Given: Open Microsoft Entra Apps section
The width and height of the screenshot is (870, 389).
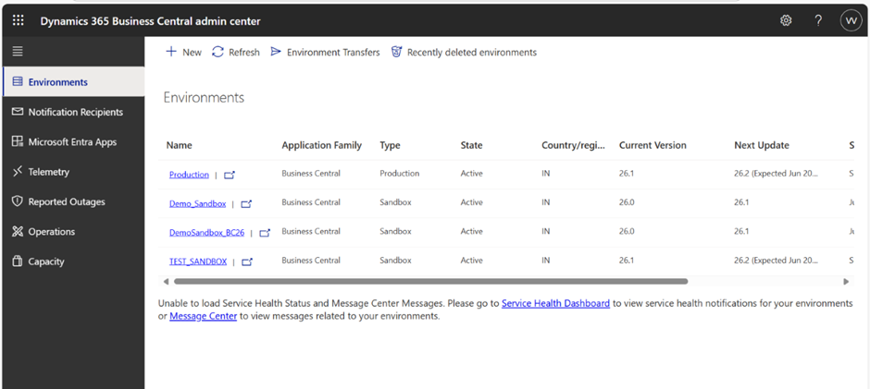Looking at the screenshot, I should (72, 142).
